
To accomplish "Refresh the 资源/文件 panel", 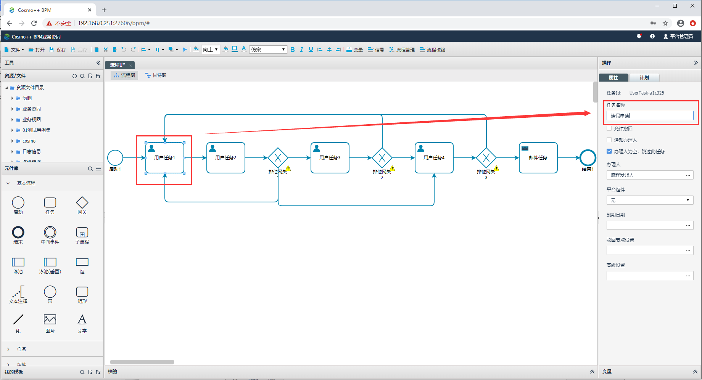I will point(74,76).
